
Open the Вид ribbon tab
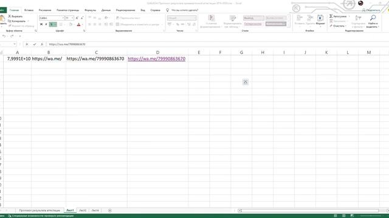pos(143,10)
